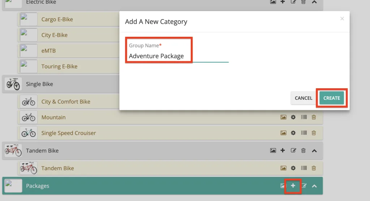Click image icon for Single Speed Crouiser
The height and width of the screenshot is (201, 370).
coord(283,133)
